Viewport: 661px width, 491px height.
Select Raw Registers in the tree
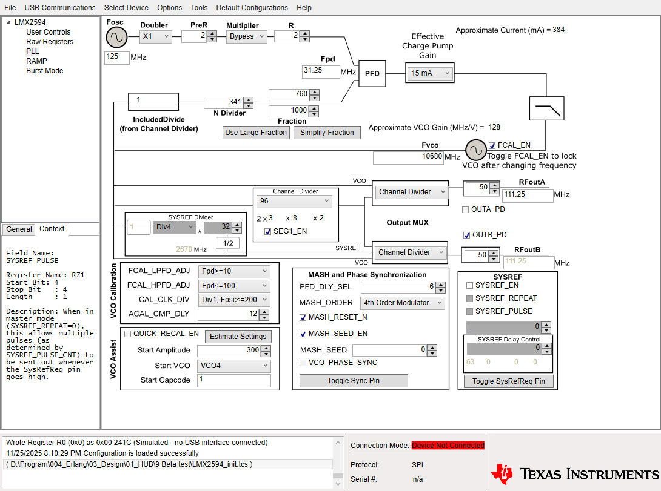(50, 42)
